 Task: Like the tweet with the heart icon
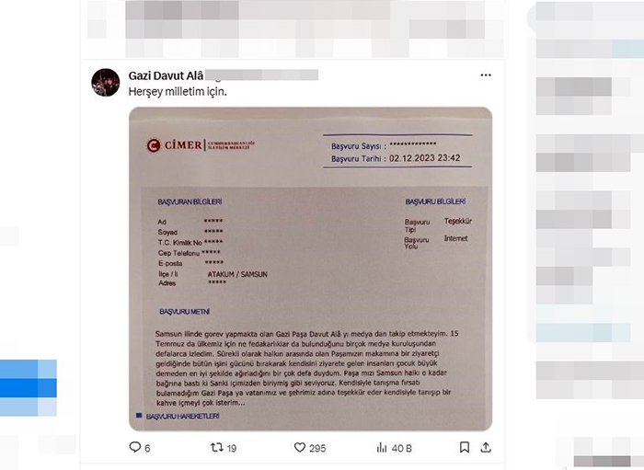tap(300, 447)
